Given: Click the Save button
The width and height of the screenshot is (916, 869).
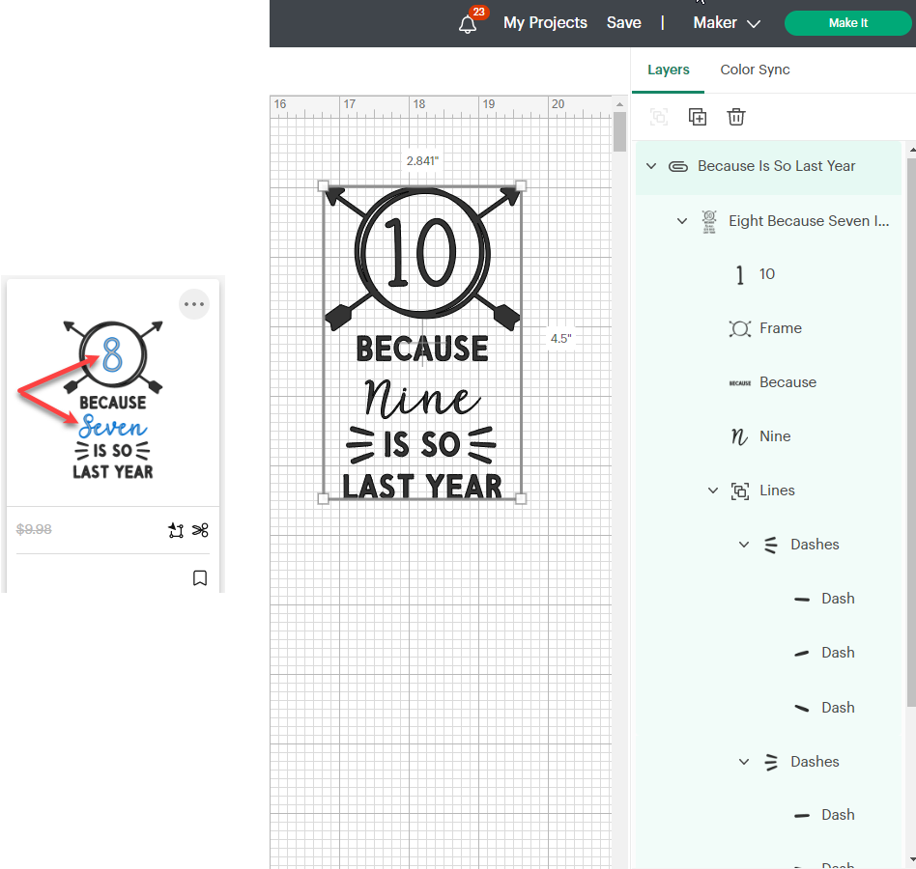Looking at the screenshot, I should 623,23.
